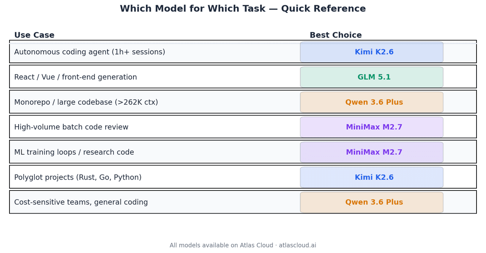Open the atlascloud.ai link in footer
This screenshot has height=253, width=486.
297,245
